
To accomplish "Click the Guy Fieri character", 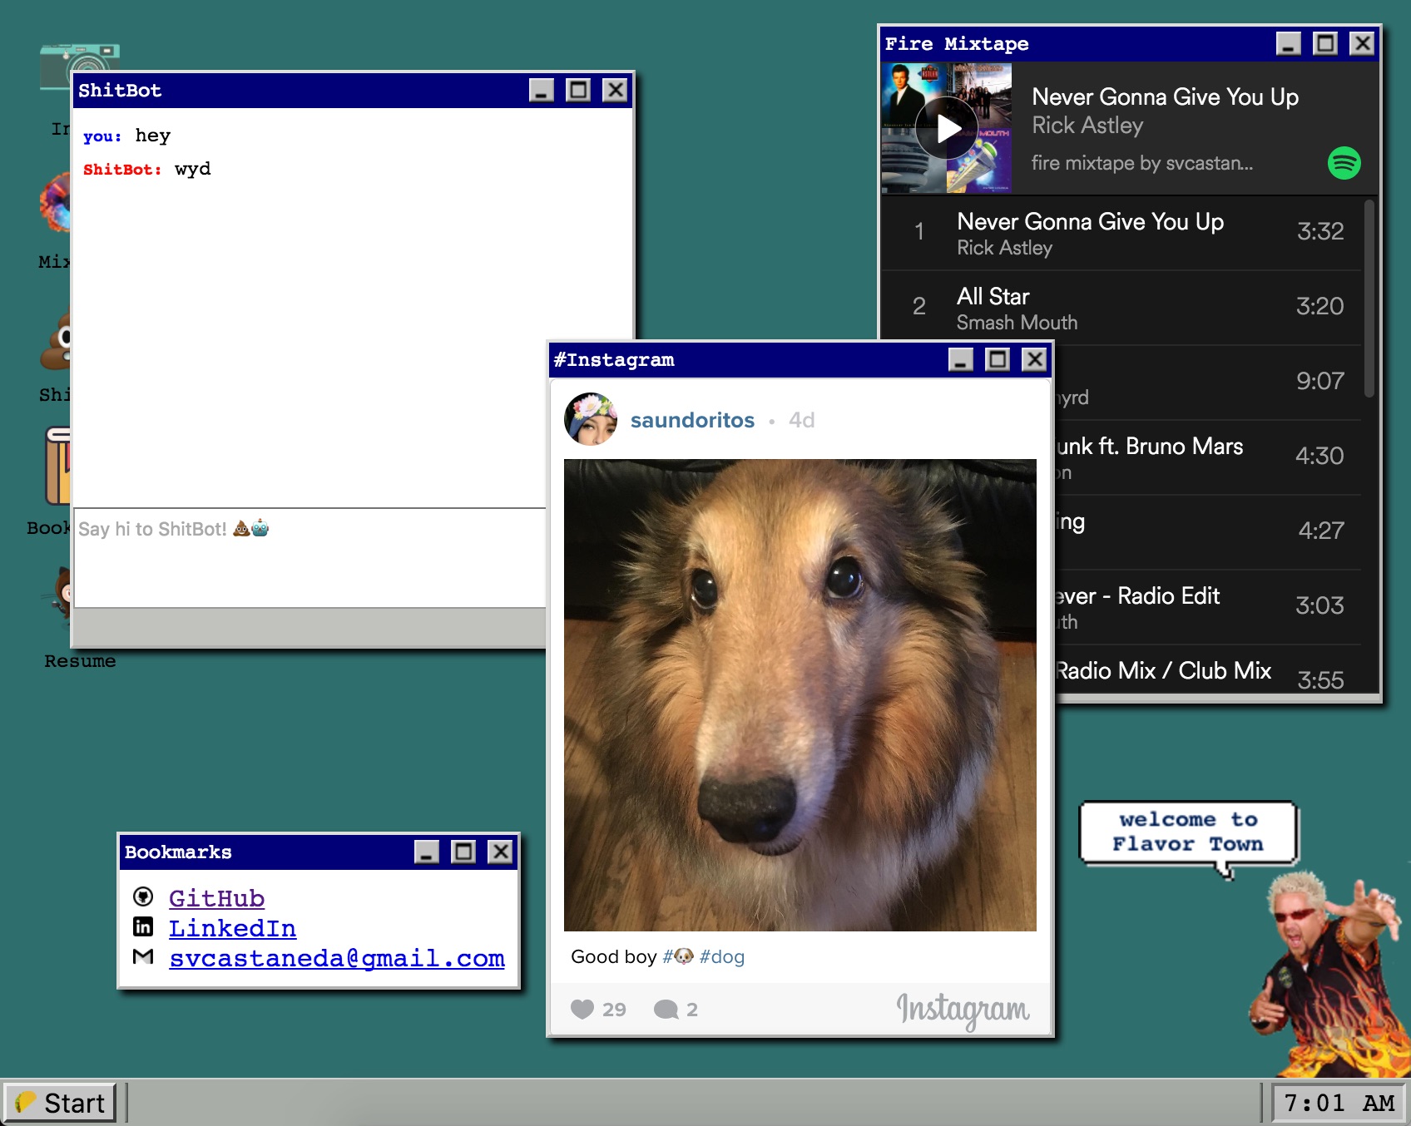I will point(1329,973).
